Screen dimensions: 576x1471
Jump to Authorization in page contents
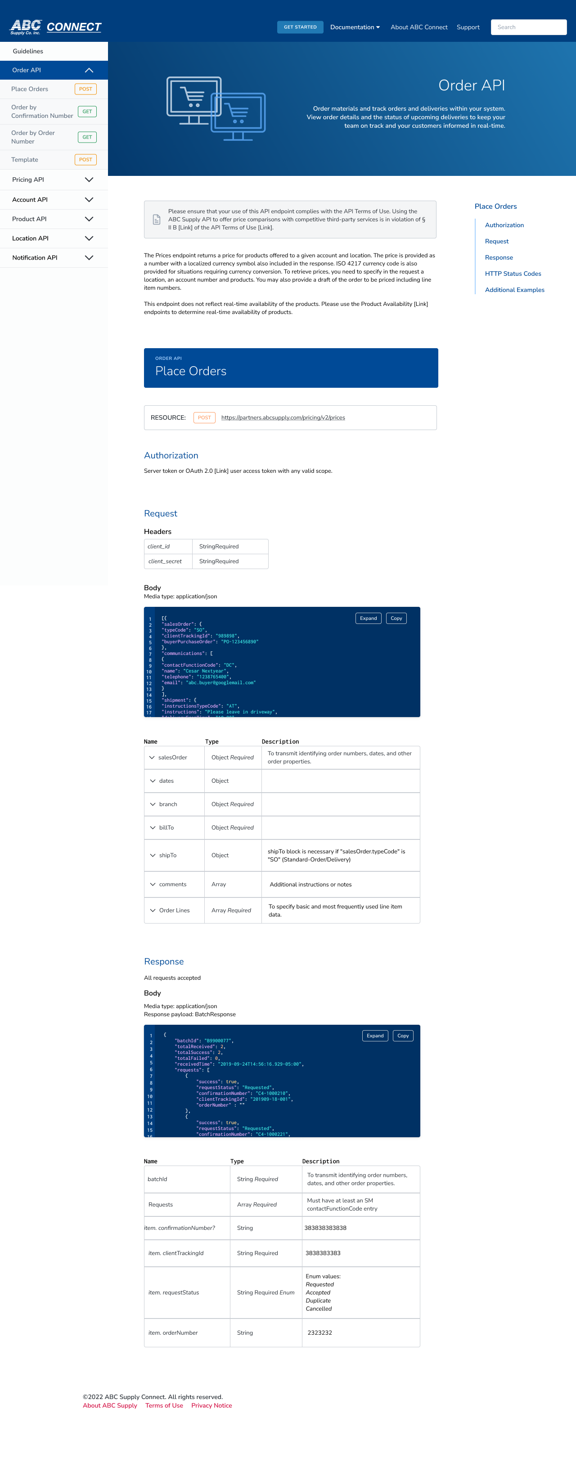tap(504, 225)
